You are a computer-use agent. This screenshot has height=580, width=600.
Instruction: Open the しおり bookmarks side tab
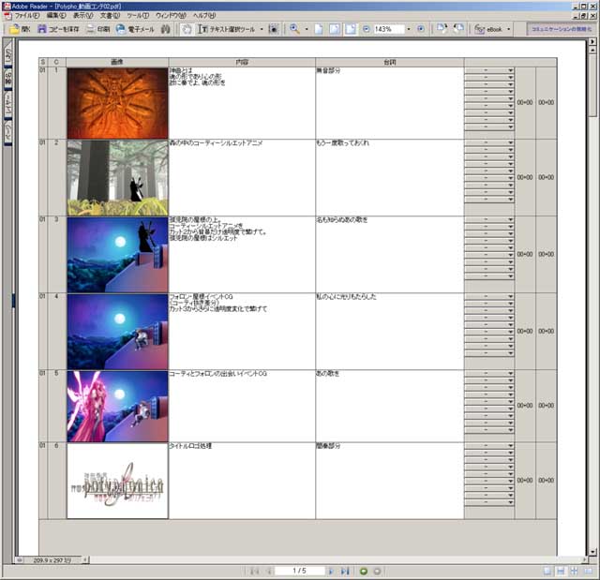click(8, 53)
